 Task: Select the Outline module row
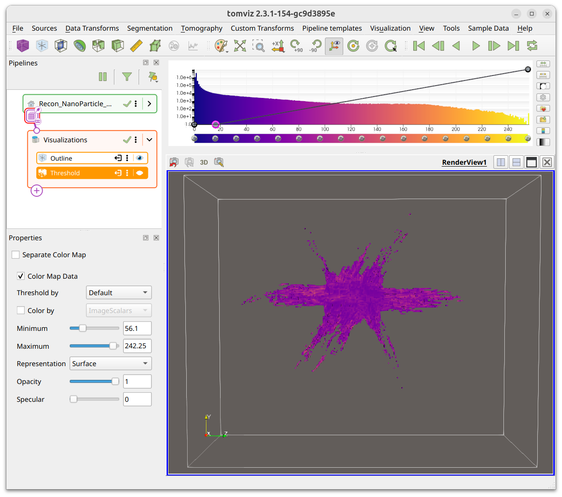(x=92, y=158)
